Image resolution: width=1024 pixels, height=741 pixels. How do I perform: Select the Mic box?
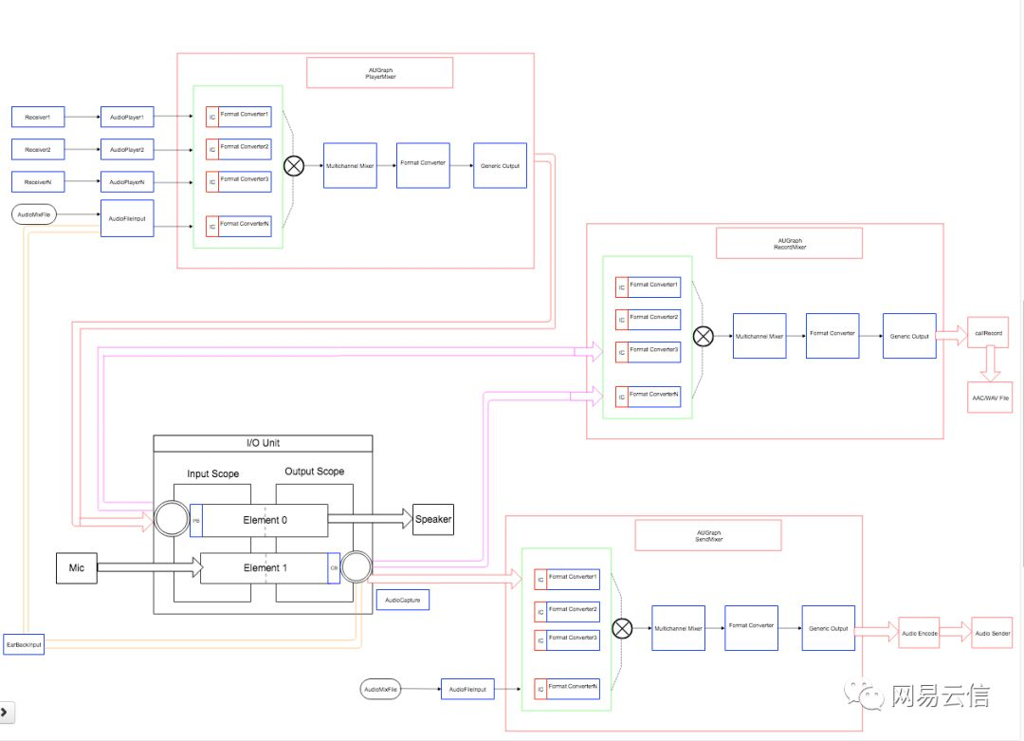click(x=77, y=567)
